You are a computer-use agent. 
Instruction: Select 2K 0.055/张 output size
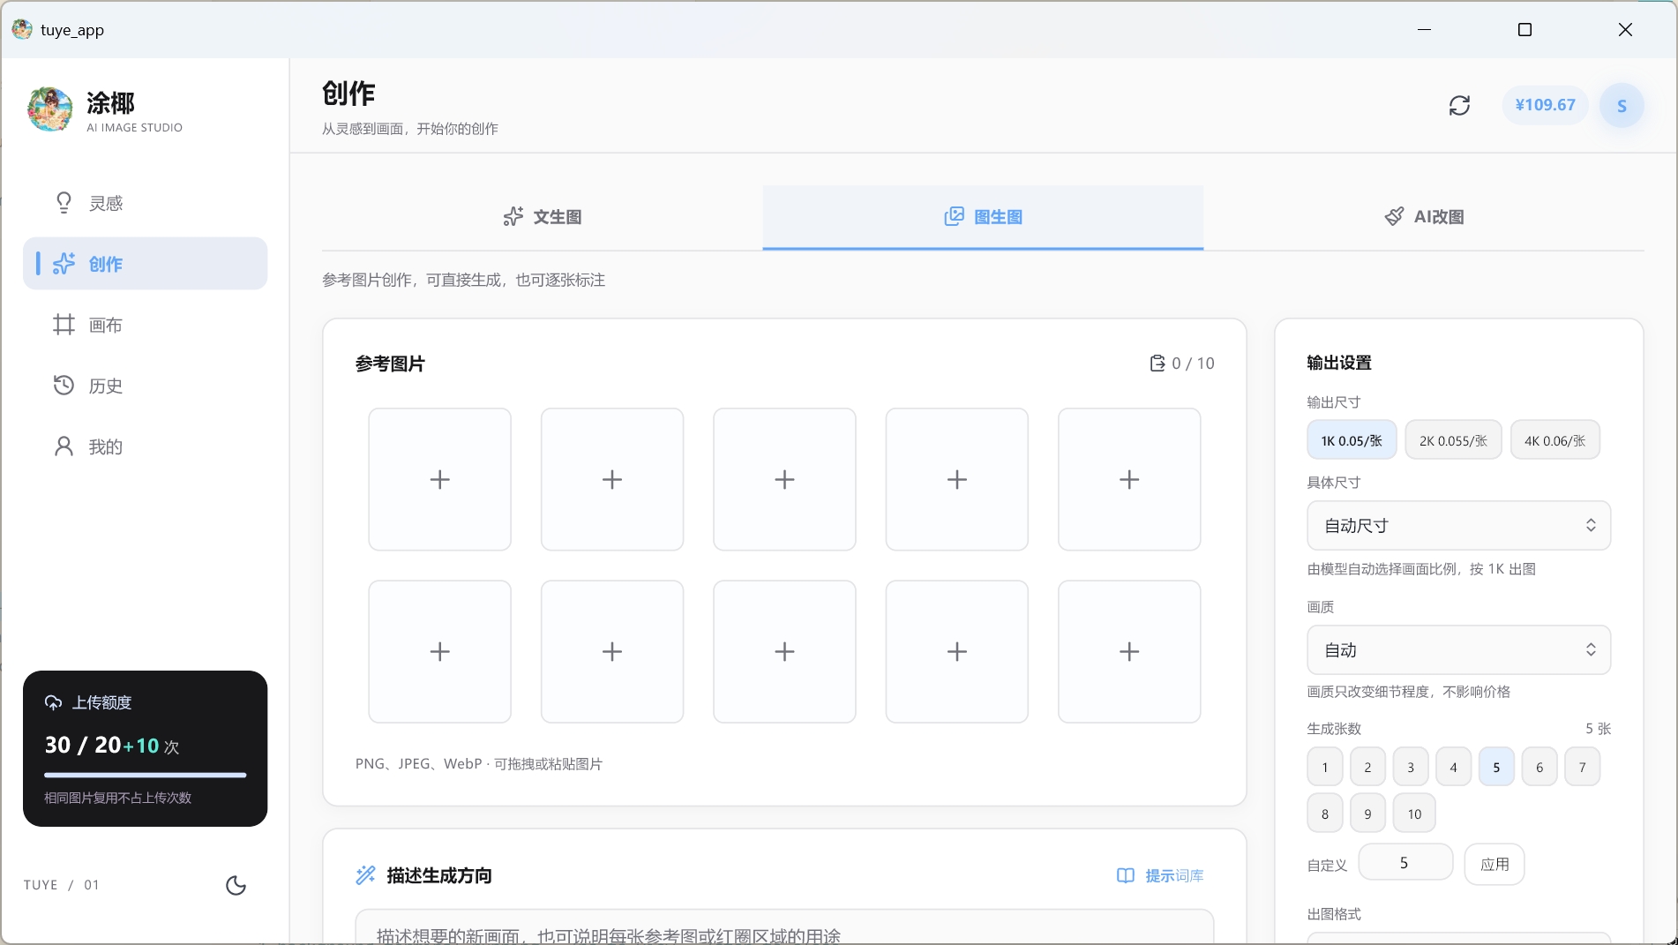pos(1453,440)
